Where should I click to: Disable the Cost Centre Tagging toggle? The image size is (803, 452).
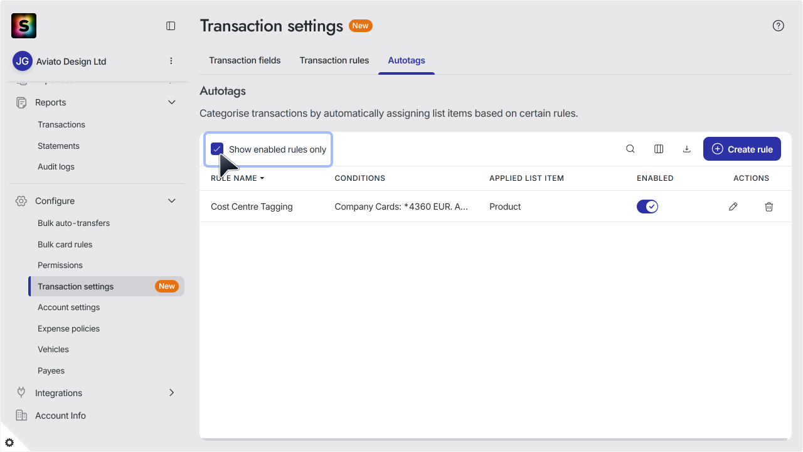tap(647, 207)
